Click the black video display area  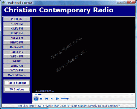tap(84, 55)
